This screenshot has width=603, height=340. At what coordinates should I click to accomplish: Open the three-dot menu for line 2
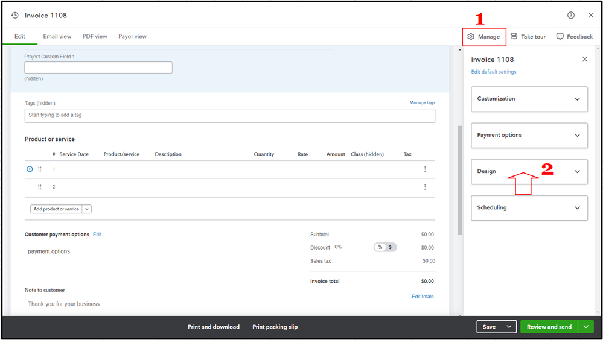[x=425, y=187]
